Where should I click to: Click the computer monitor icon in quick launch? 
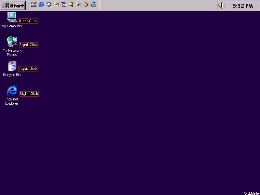[x=94, y=4]
